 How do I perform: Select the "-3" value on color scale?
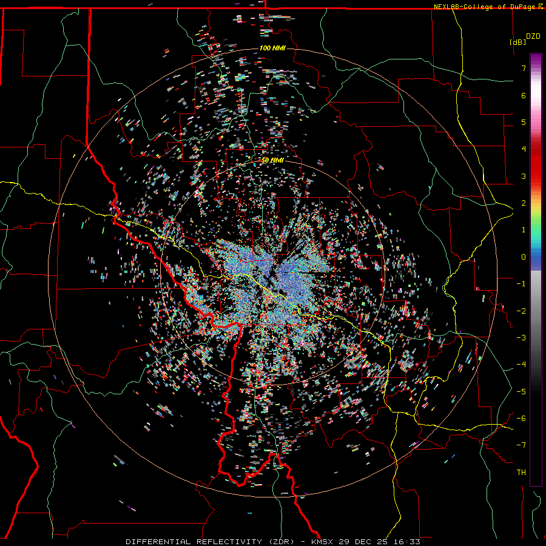[x=521, y=338]
